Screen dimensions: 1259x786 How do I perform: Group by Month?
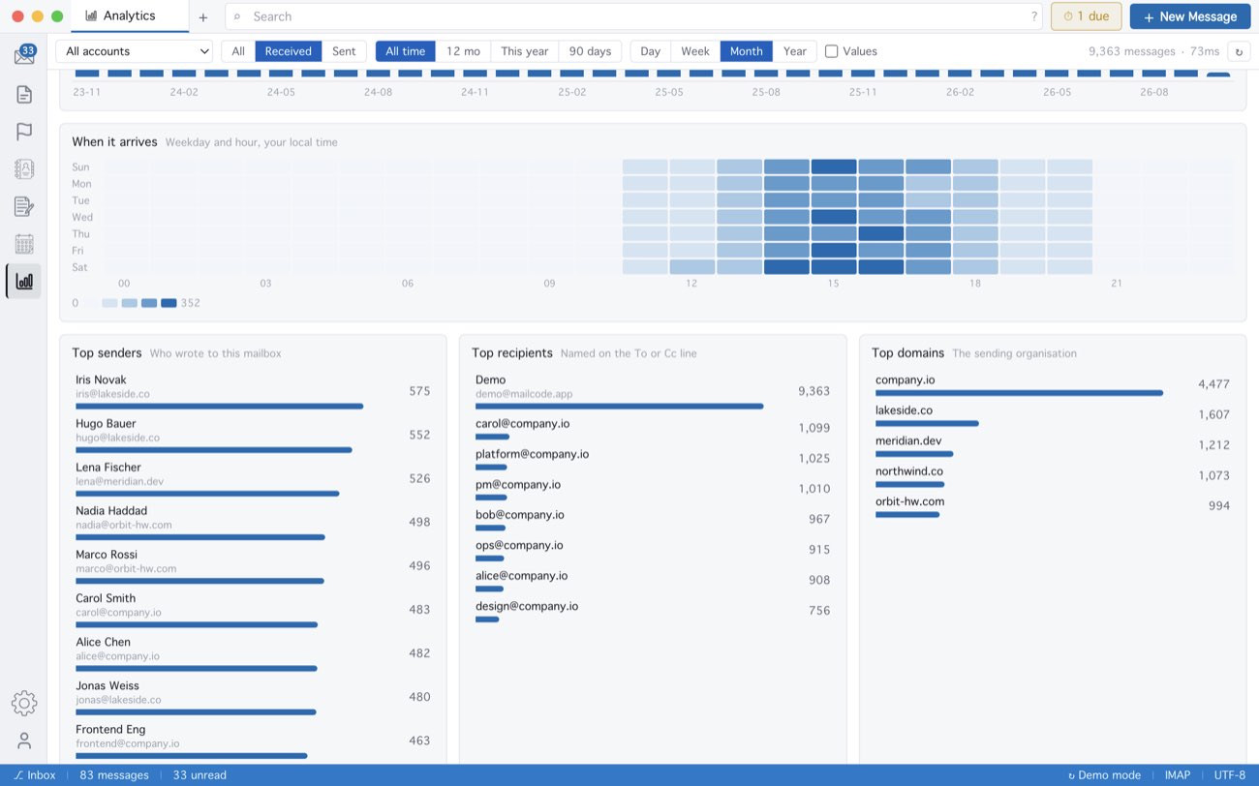tap(747, 51)
